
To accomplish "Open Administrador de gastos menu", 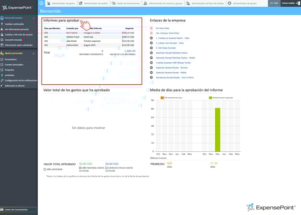I will point(61,3).
